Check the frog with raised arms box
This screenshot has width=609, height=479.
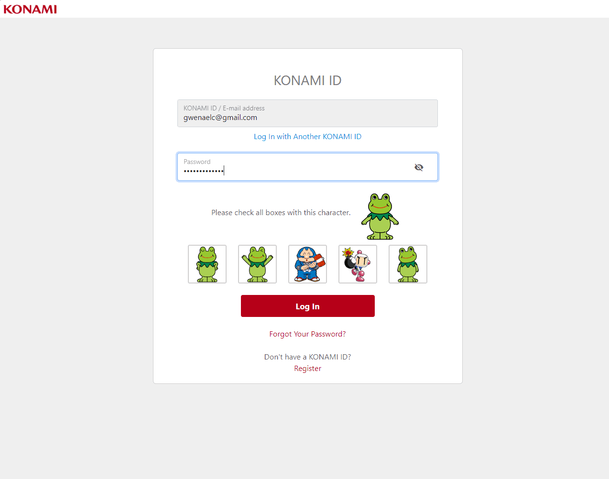257,264
